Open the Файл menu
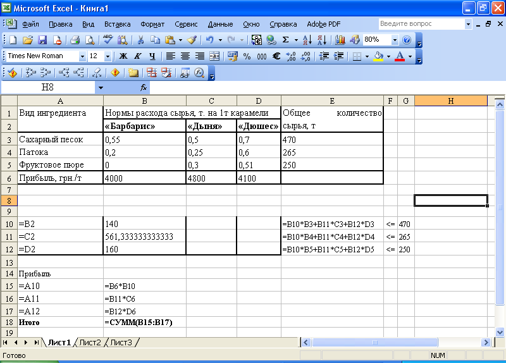Image resolution: width=506 pixels, height=363 pixels. pos(30,24)
